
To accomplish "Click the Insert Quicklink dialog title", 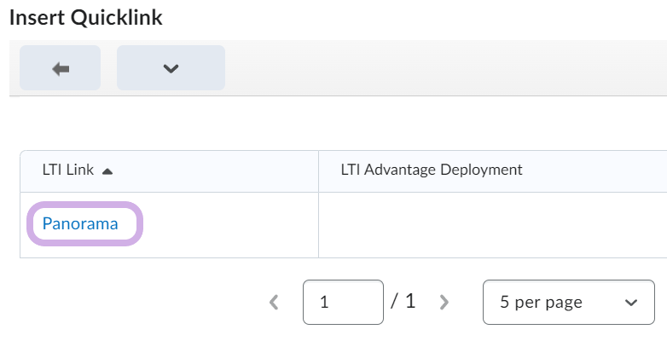I will pos(85,17).
